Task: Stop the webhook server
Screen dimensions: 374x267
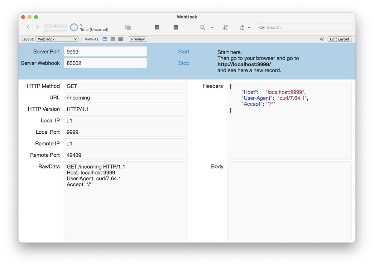Action: click(x=184, y=63)
